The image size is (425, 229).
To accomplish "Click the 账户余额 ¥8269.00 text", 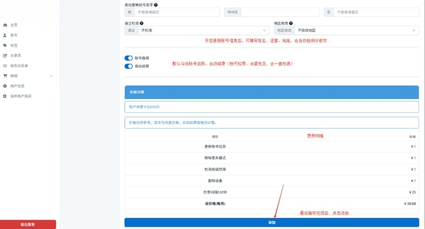I will point(144,107).
